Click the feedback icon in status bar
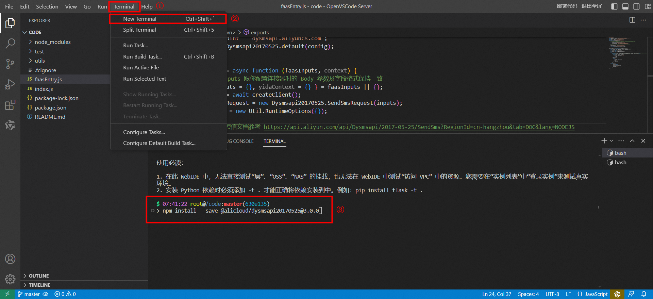653x299 pixels. [x=631, y=294]
